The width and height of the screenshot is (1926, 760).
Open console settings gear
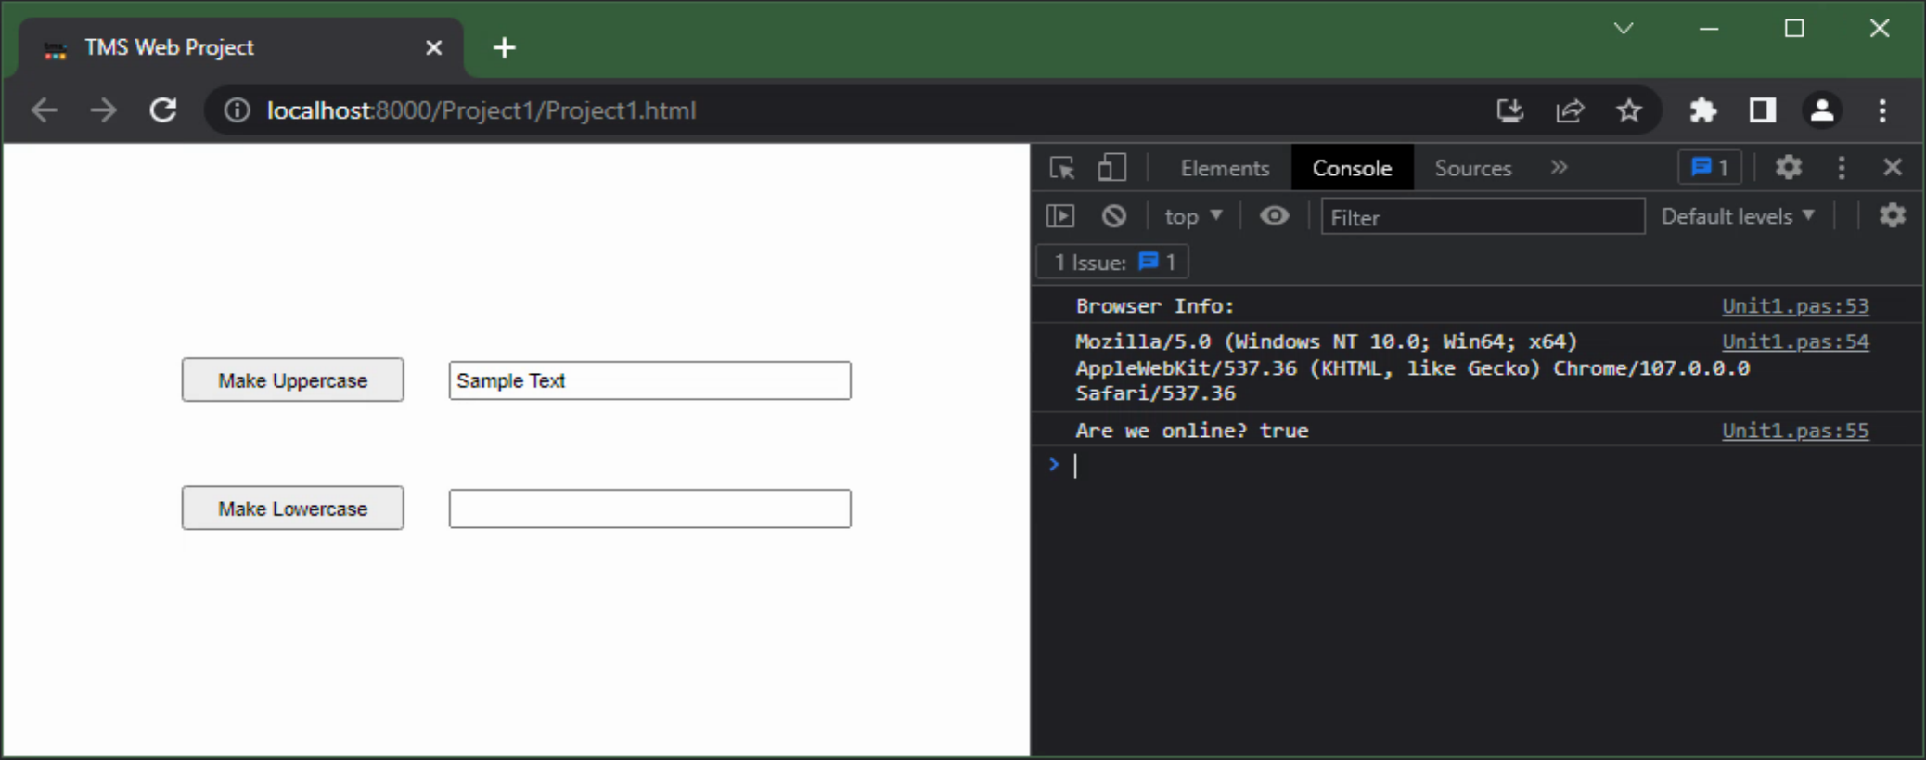click(1893, 215)
